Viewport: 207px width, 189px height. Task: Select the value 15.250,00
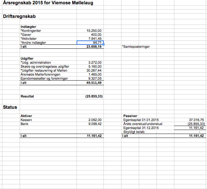point(94,31)
